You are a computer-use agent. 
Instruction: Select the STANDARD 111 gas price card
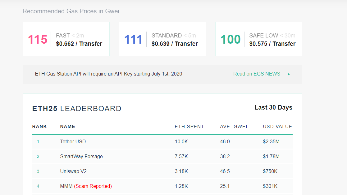(x=162, y=39)
